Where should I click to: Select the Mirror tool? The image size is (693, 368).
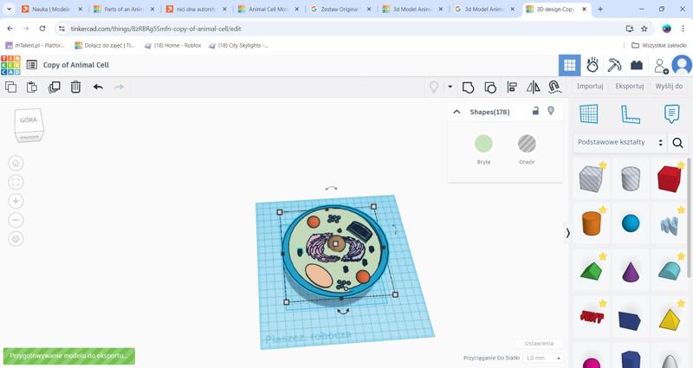pos(533,87)
